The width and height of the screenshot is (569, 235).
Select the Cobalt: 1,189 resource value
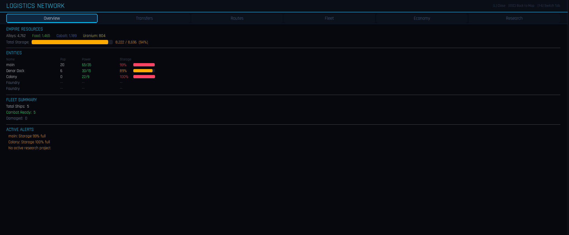pos(67,36)
